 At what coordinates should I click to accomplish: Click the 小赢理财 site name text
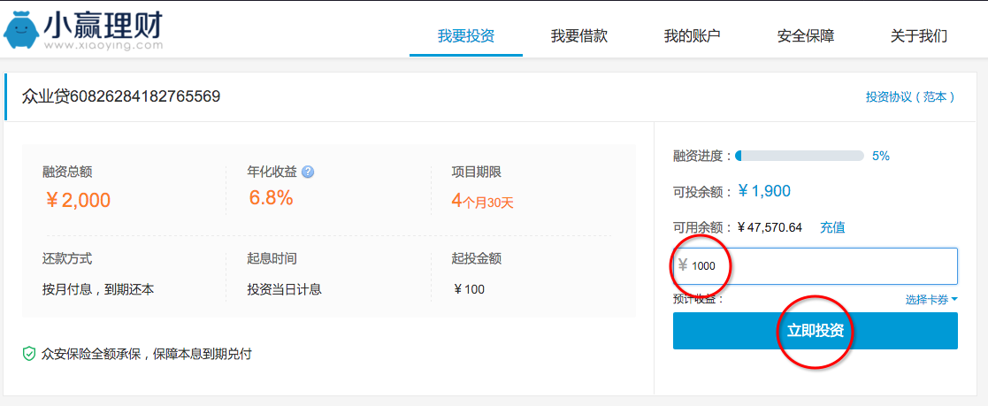[x=103, y=26]
